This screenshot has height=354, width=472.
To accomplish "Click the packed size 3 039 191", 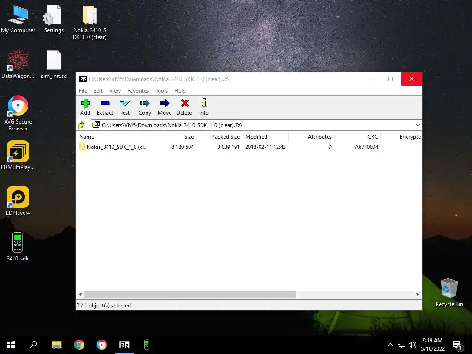I will coord(229,147).
